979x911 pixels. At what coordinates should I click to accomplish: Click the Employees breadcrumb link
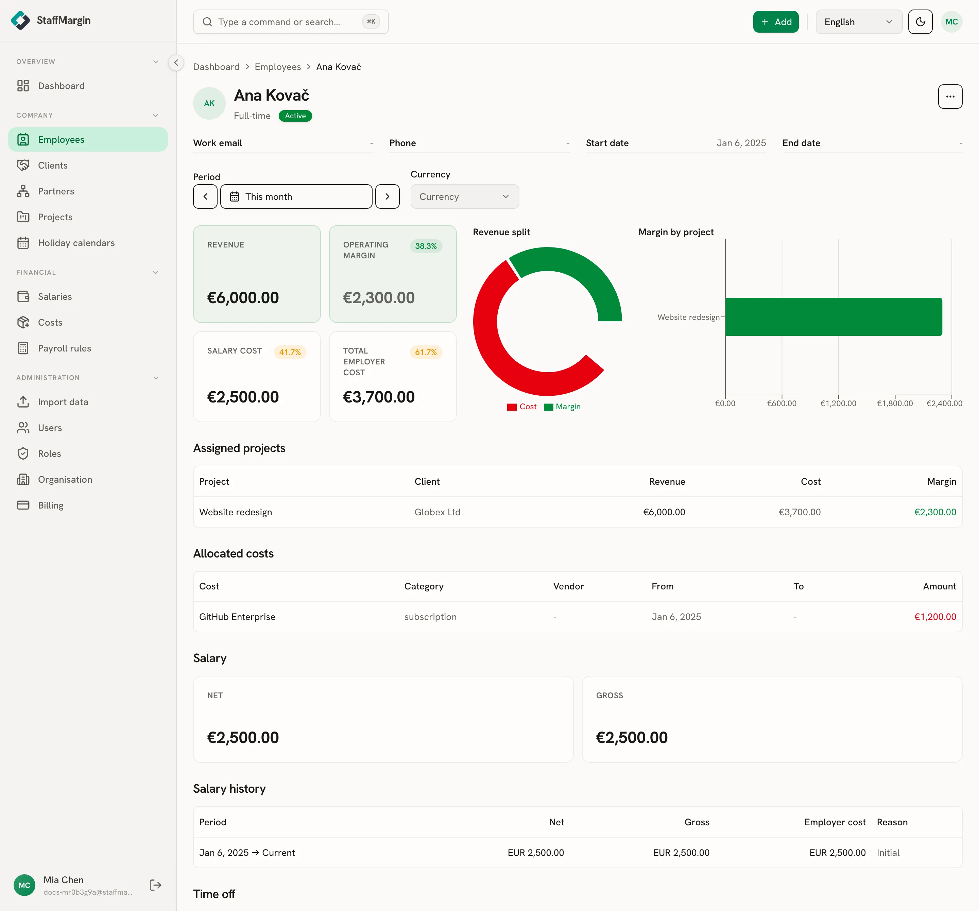pos(278,67)
